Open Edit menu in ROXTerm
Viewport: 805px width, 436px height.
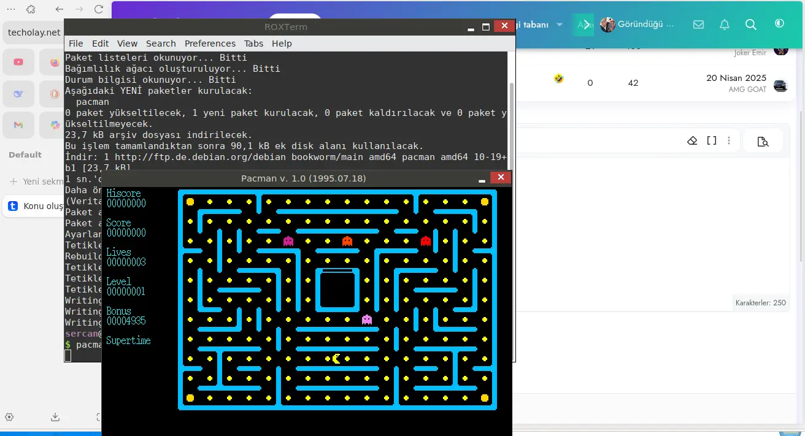point(100,44)
